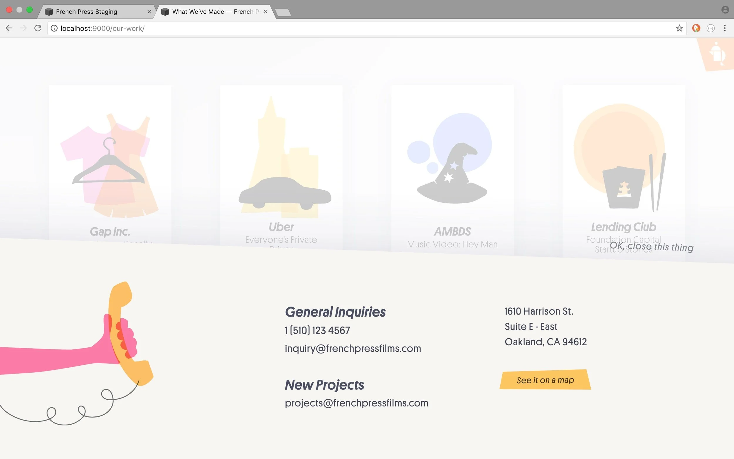Screen dimensions: 734x459
Task: Select the What We've Made tab
Action: [214, 11]
